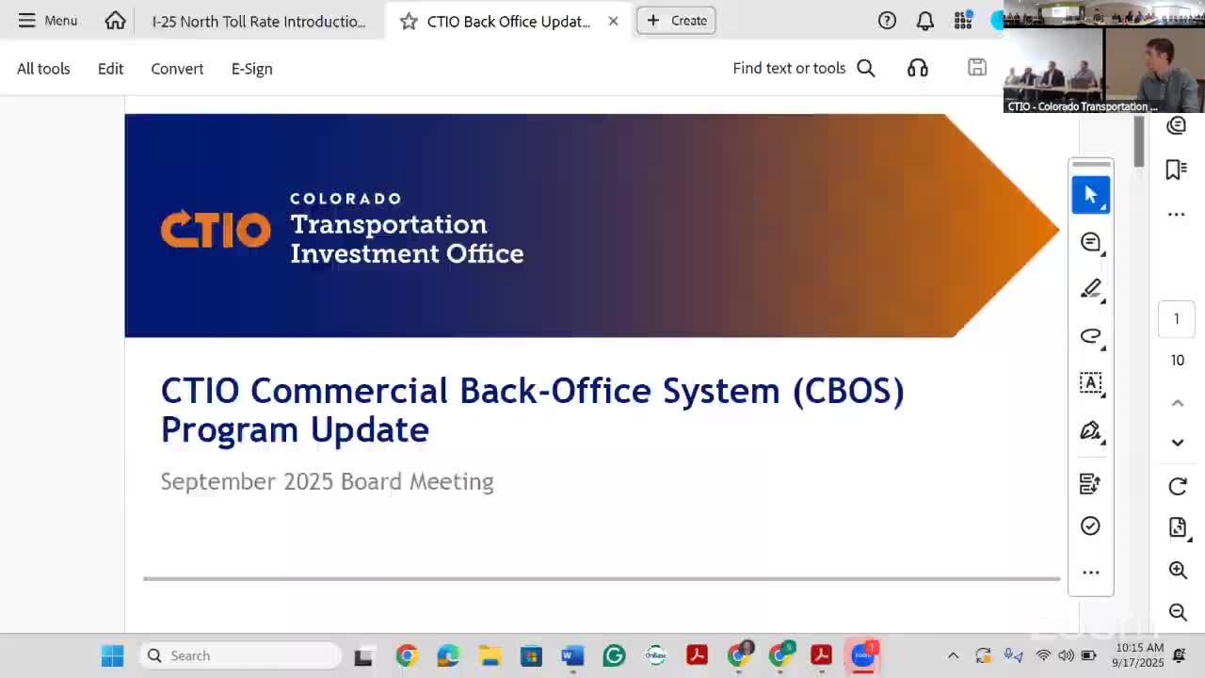Click the current page number box
Image resolution: width=1205 pixels, height=678 pixels.
click(1176, 319)
